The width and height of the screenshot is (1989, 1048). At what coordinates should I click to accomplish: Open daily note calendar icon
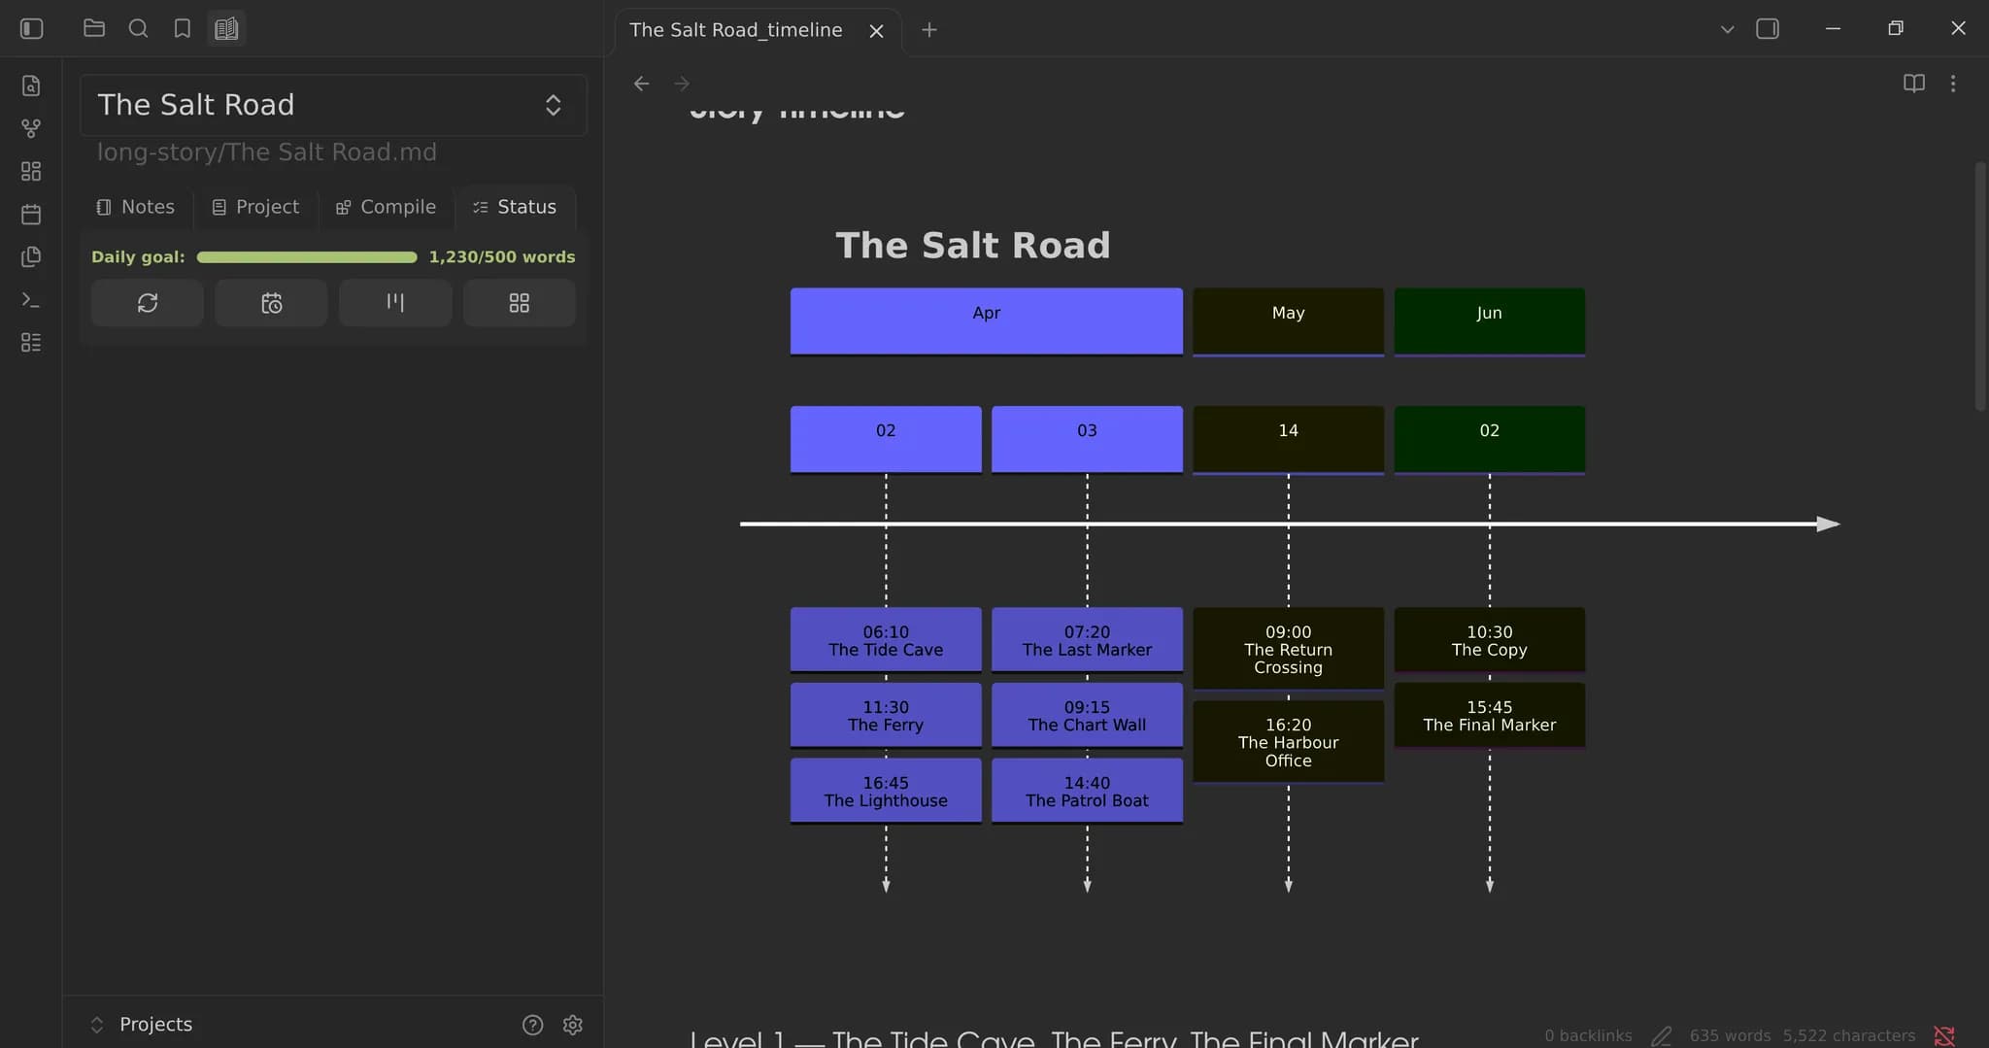pyautogui.click(x=31, y=214)
